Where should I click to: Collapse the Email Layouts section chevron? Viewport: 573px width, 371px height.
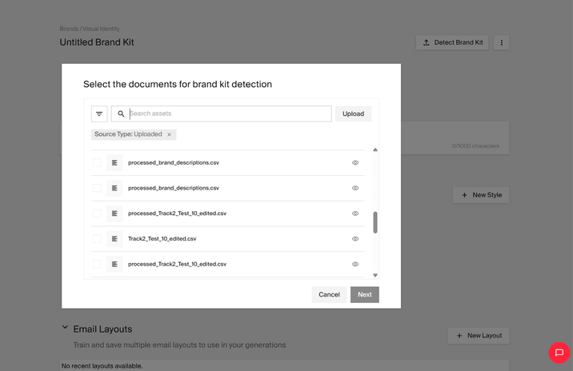tap(66, 328)
